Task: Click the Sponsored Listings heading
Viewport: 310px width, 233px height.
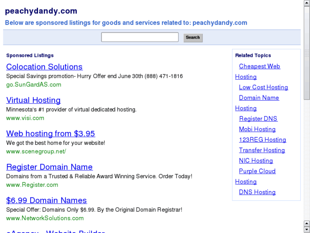Action: [30, 55]
